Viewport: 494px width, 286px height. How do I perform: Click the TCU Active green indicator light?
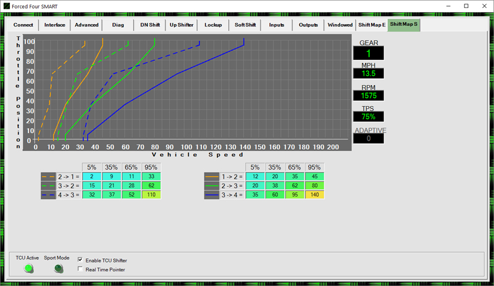tap(28, 268)
